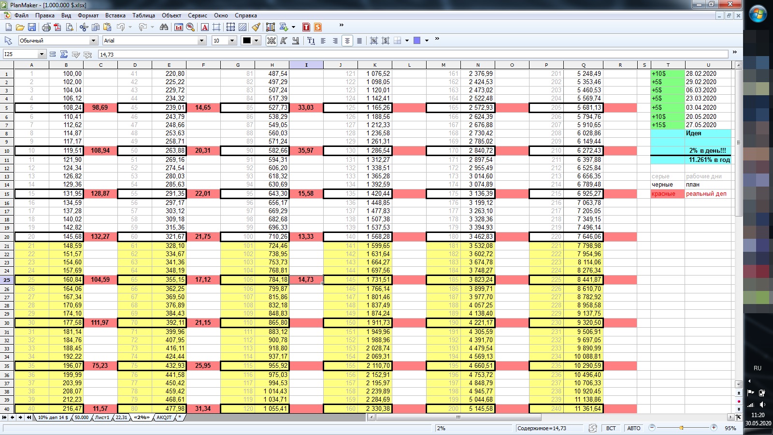Open Find with binoculars icon
The width and height of the screenshot is (773, 435).
pyautogui.click(x=164, y=28)
